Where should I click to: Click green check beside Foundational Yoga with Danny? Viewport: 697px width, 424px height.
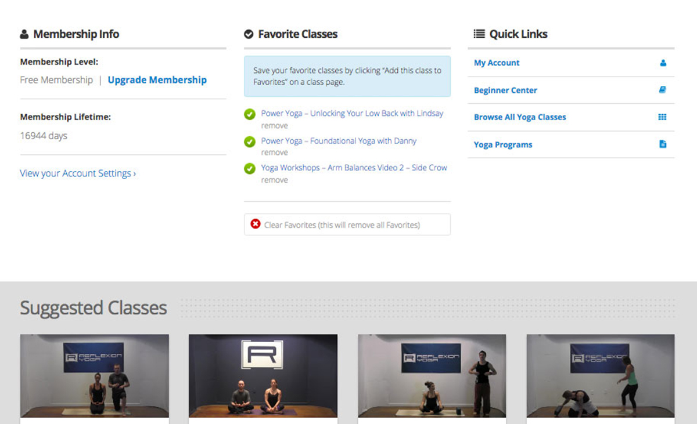click(250, 142)
